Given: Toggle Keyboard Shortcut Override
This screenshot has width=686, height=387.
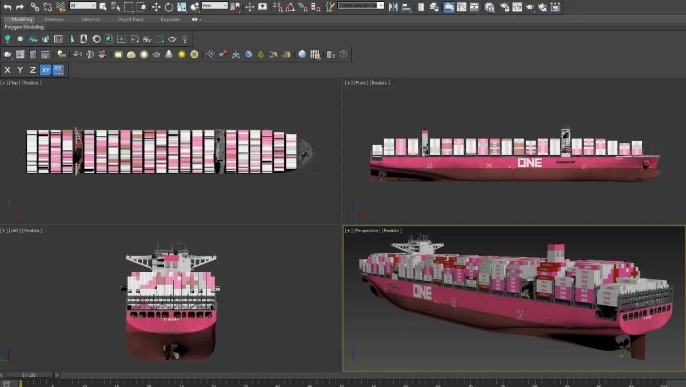Looking at the screenshot, I should click(x=262, y=7).
